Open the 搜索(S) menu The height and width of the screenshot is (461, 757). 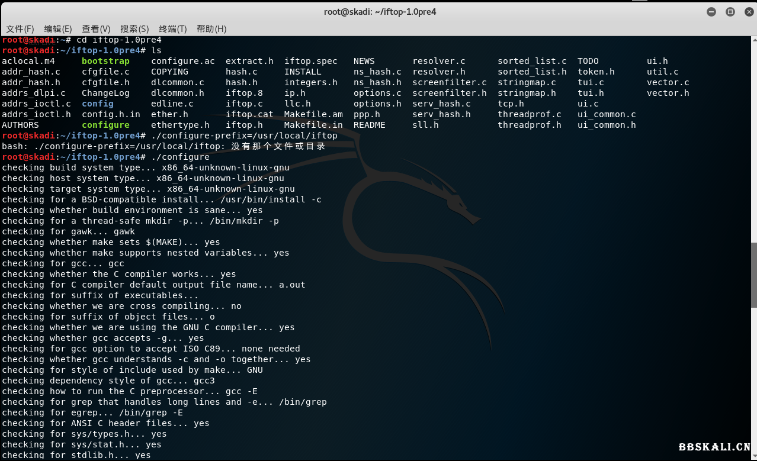pos(134,28)
